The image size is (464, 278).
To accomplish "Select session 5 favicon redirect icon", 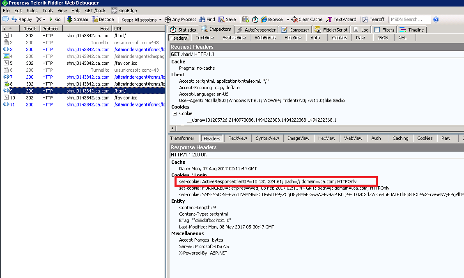I will click(6, 63).
